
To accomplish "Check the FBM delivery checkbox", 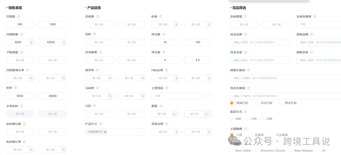I will click(x=262, y=119).
